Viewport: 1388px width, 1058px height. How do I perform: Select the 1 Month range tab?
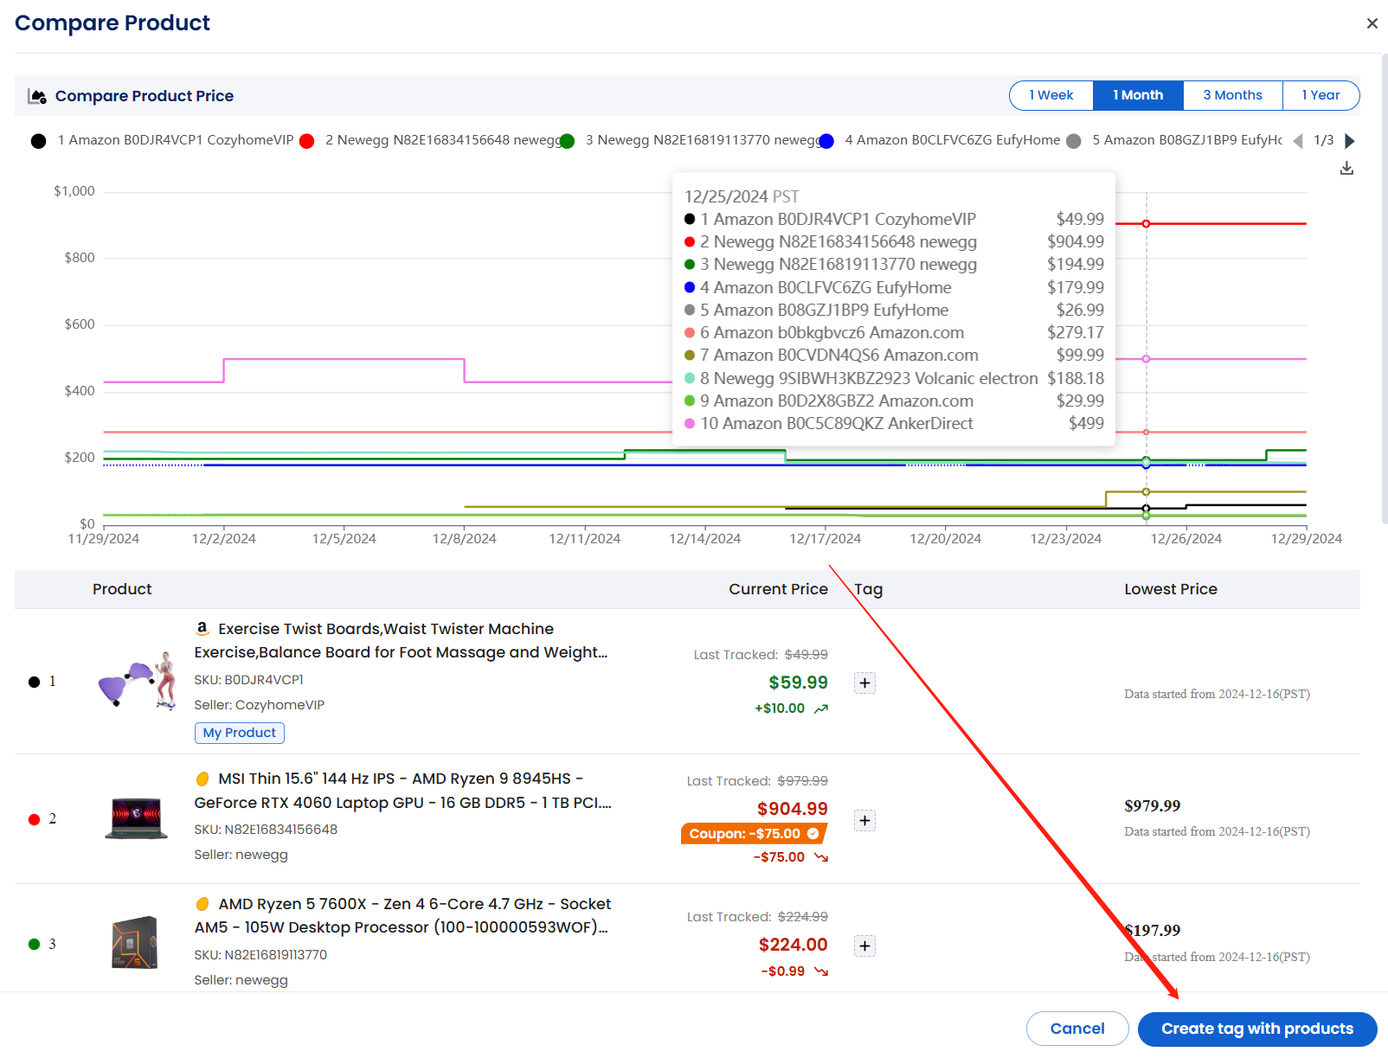point(1138,95)
